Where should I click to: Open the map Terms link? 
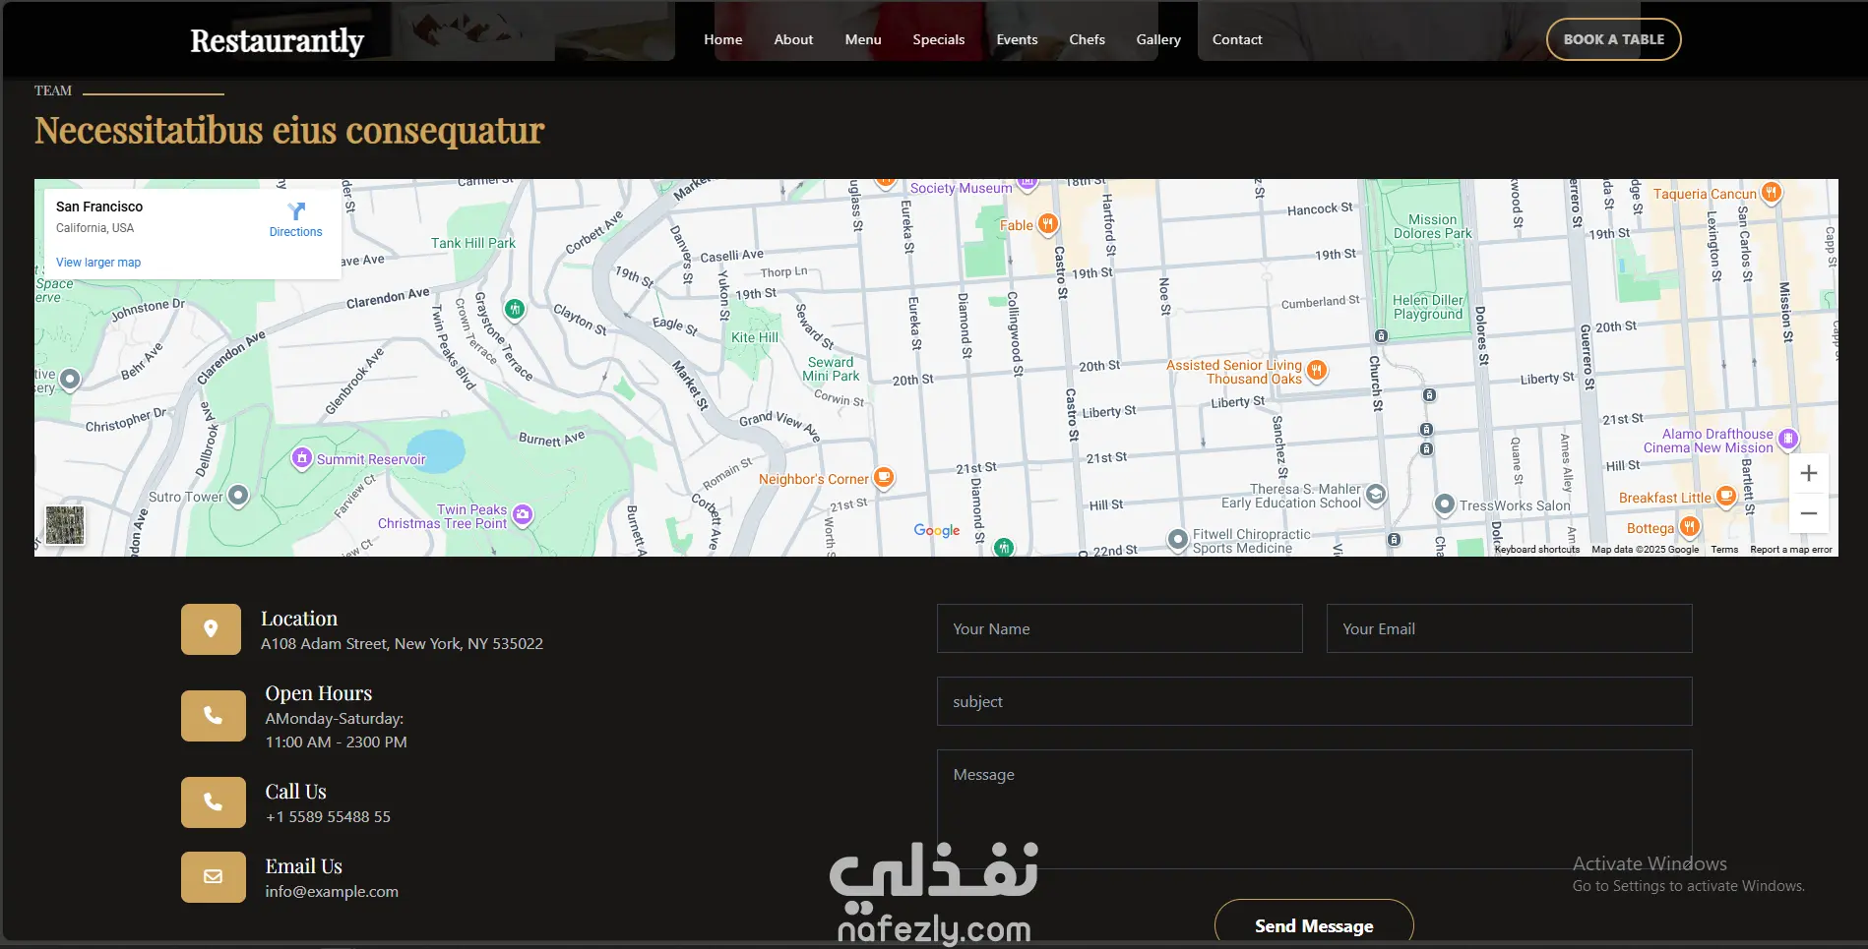[x=1724, y=550]
